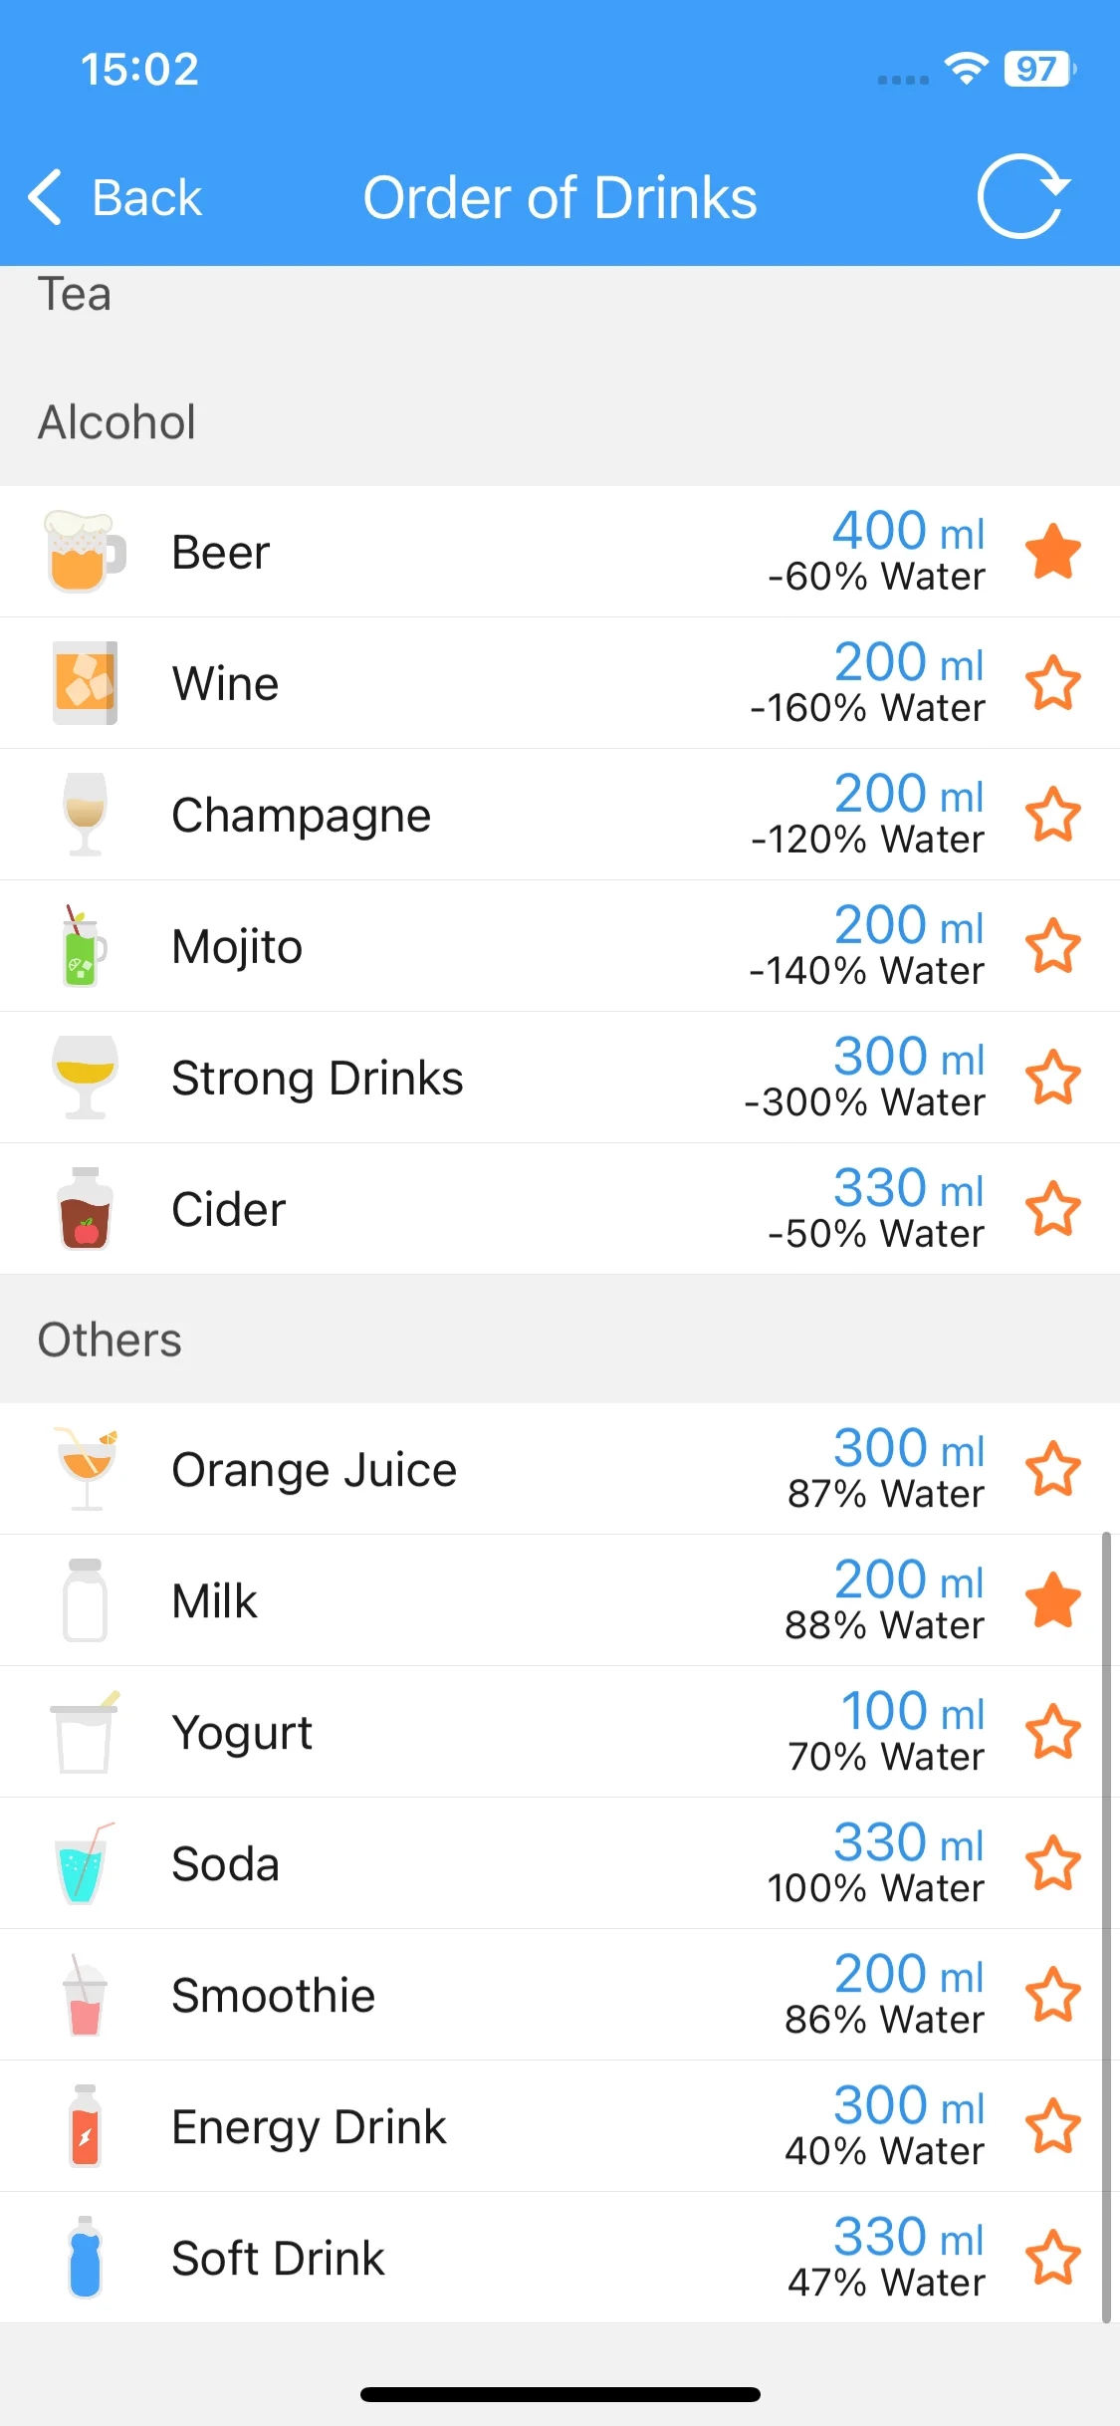The image size is (1120, 2426).
Task: Go back using the Back button
Action: (x=114, y=197)
